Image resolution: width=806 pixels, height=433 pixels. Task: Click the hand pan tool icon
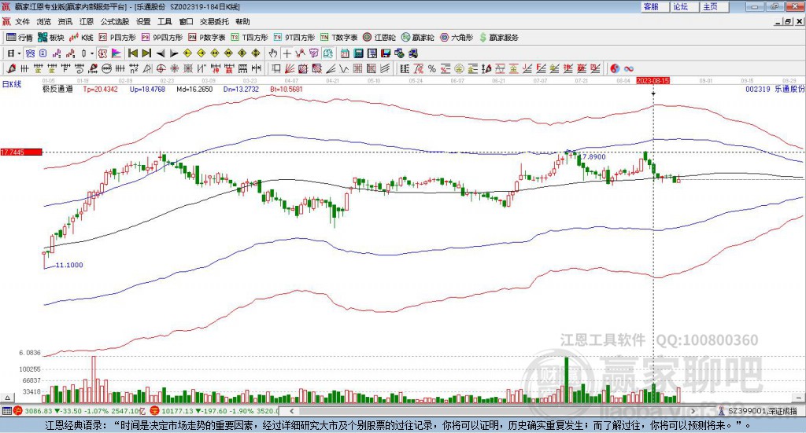[272, 53]
